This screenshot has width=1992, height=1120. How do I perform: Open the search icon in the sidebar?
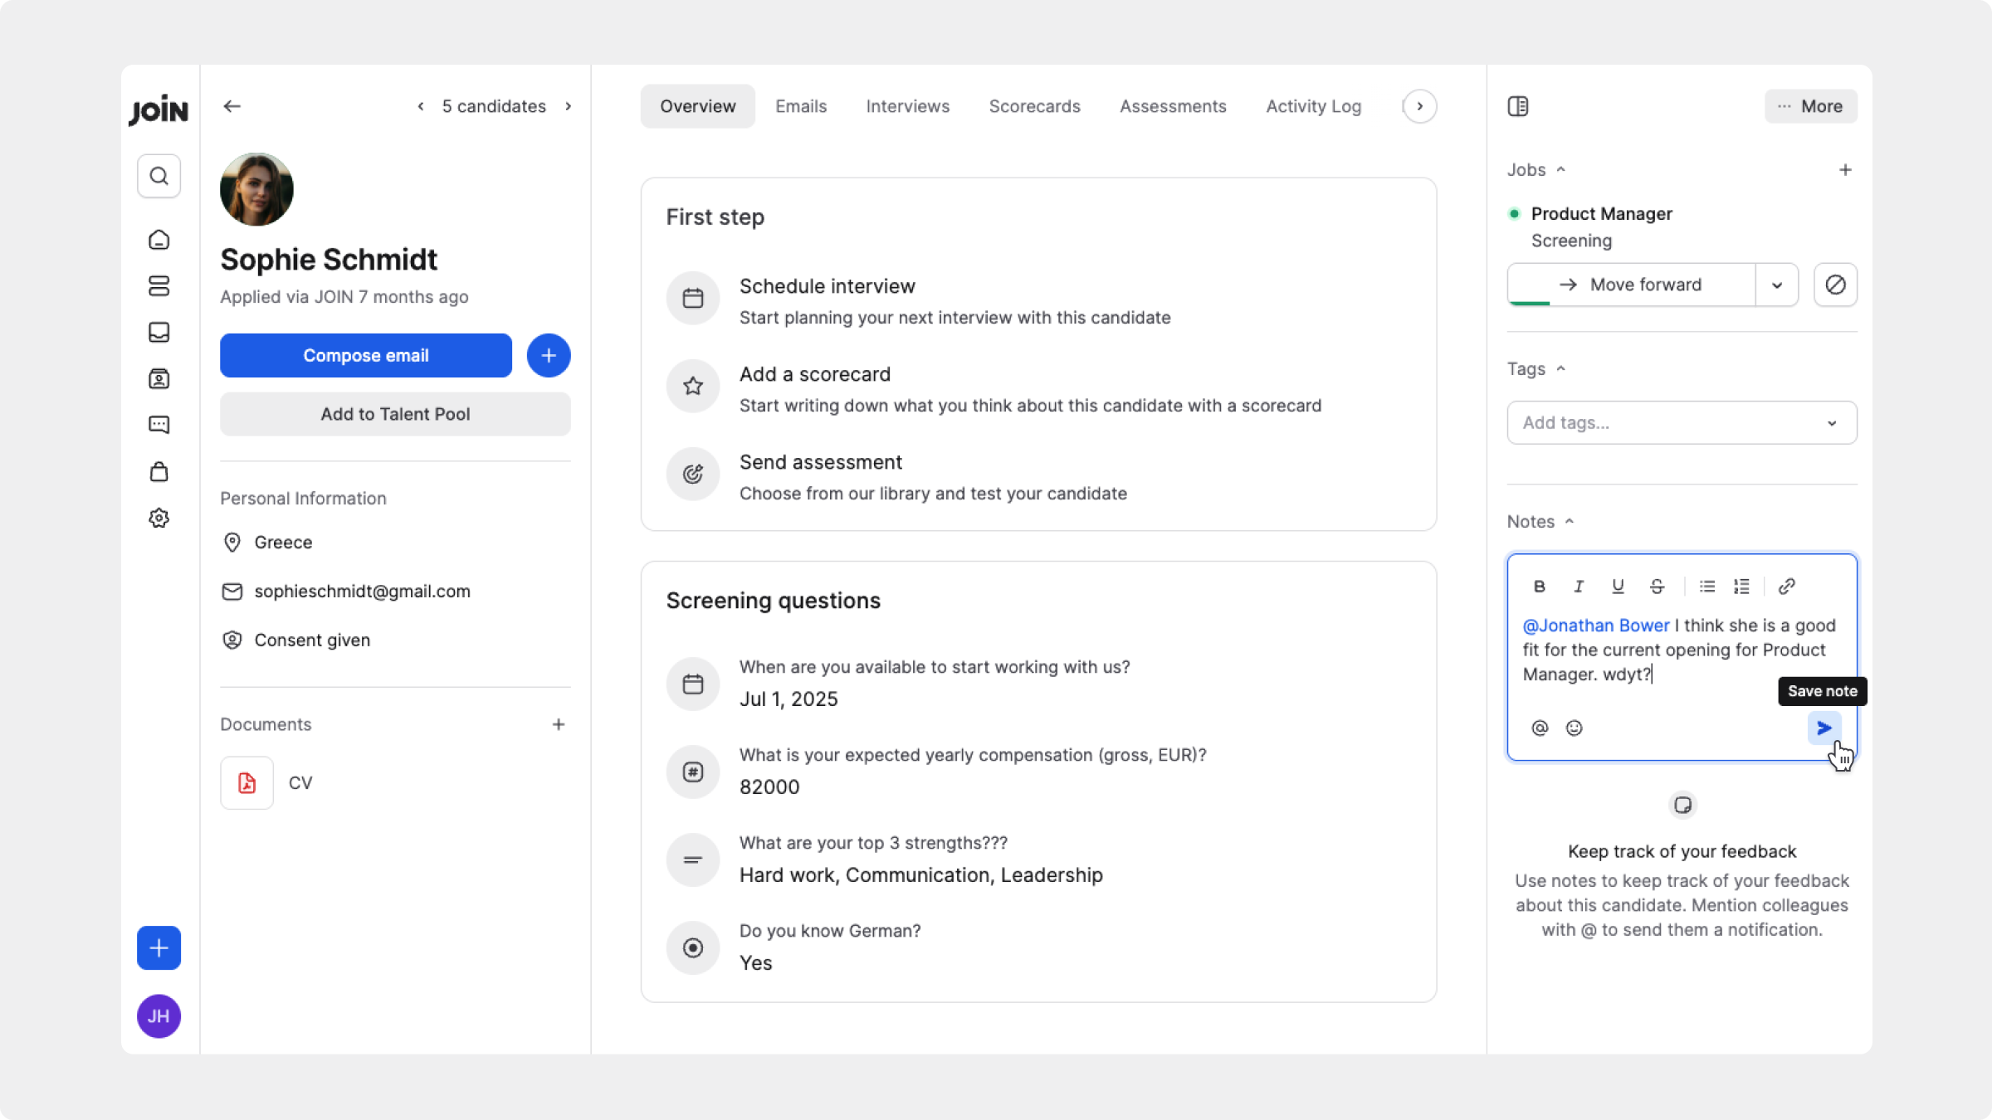[159, 176]
